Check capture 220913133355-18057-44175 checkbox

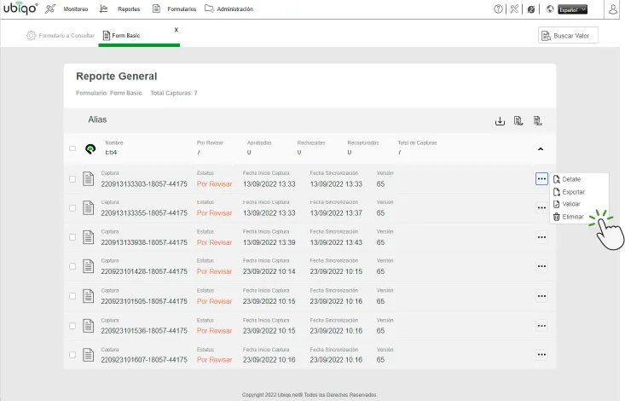pos(72,208)
